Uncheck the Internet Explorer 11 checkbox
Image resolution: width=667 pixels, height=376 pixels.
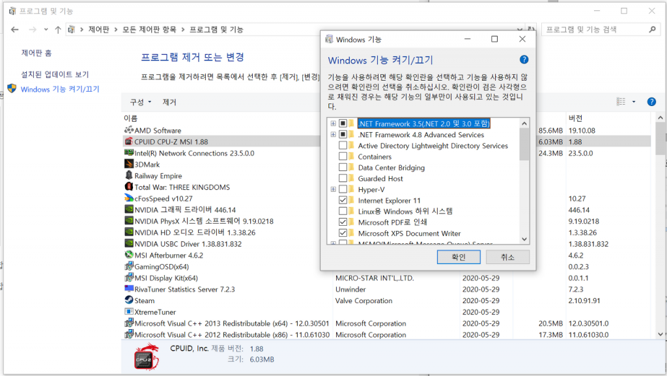[x=343, y=200]
